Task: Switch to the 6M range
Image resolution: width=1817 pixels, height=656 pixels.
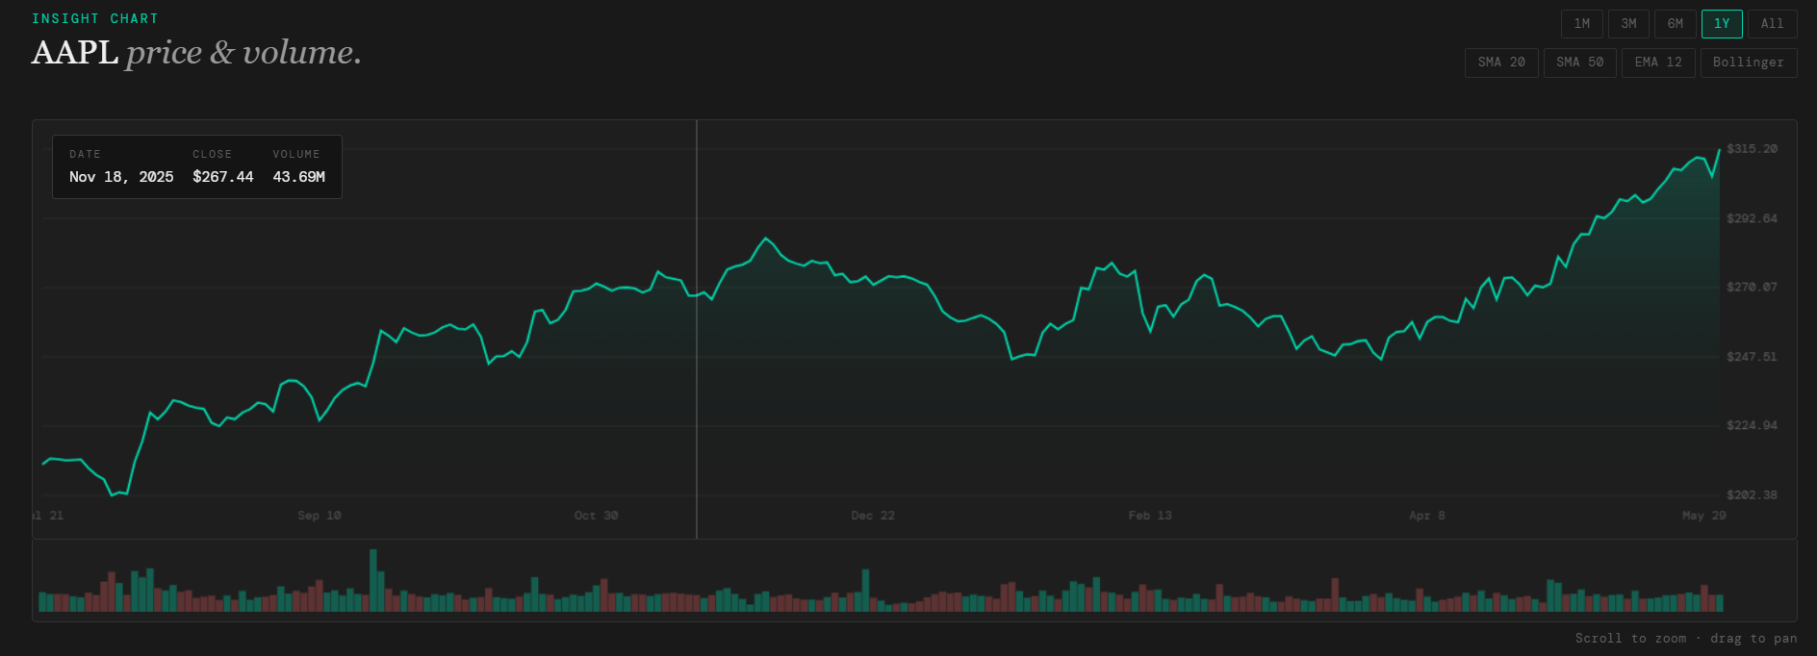Action: [1676, 23]
